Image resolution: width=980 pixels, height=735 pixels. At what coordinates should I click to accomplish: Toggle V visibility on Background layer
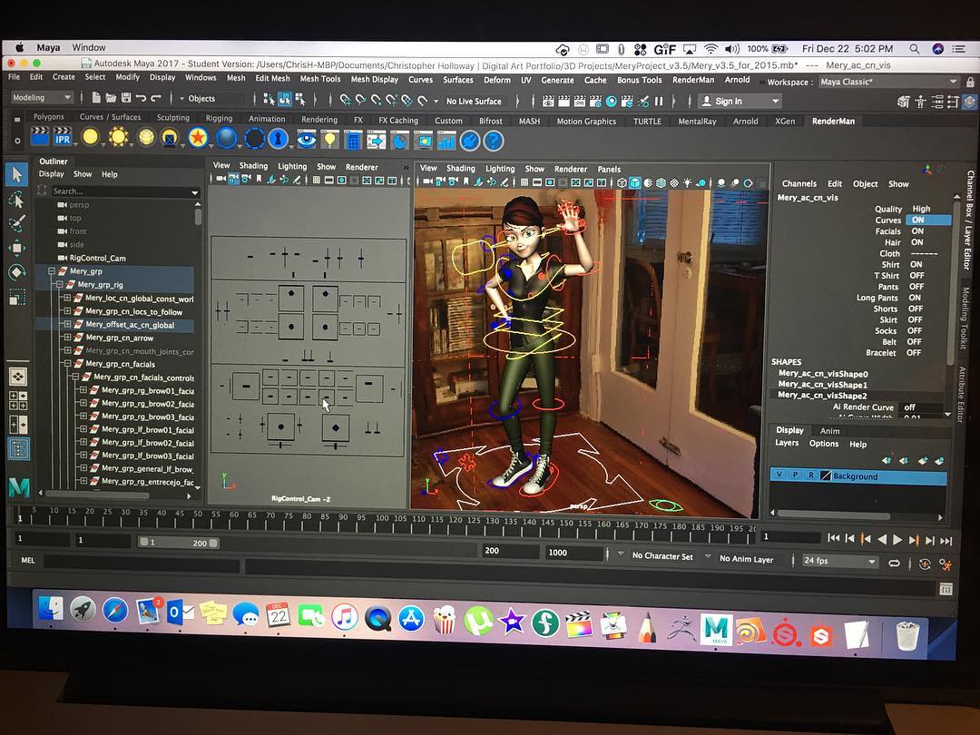pyautogui.click(x=779, y=475)
